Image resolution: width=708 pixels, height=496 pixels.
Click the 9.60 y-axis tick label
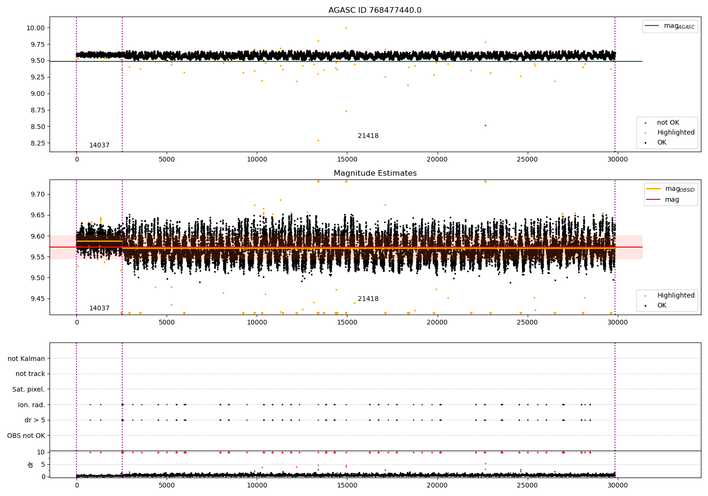(37, 236)
